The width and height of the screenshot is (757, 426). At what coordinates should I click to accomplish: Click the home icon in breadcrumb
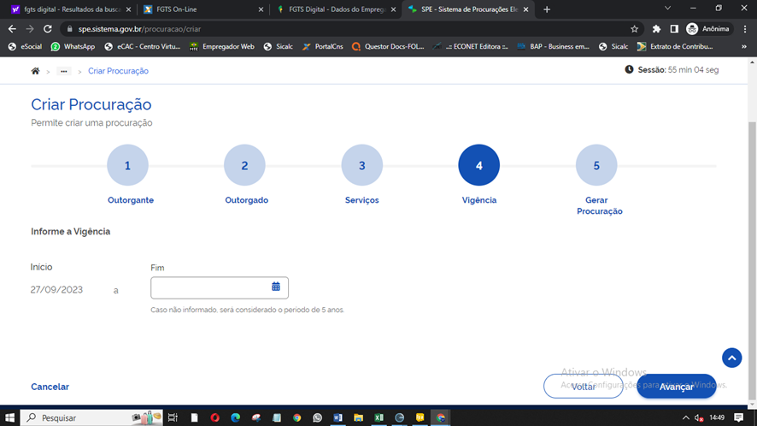[35, 71]
